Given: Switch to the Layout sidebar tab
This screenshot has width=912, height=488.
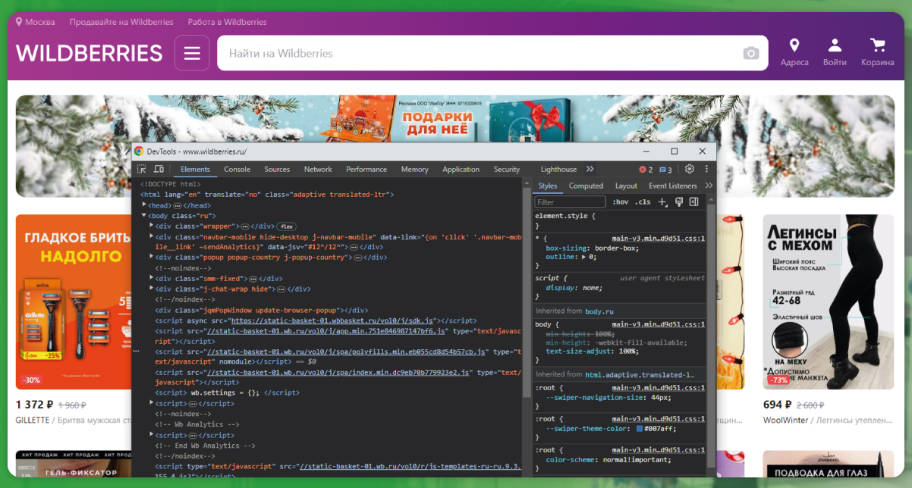Looking at the screenshot, I should (x=626, y=186).
